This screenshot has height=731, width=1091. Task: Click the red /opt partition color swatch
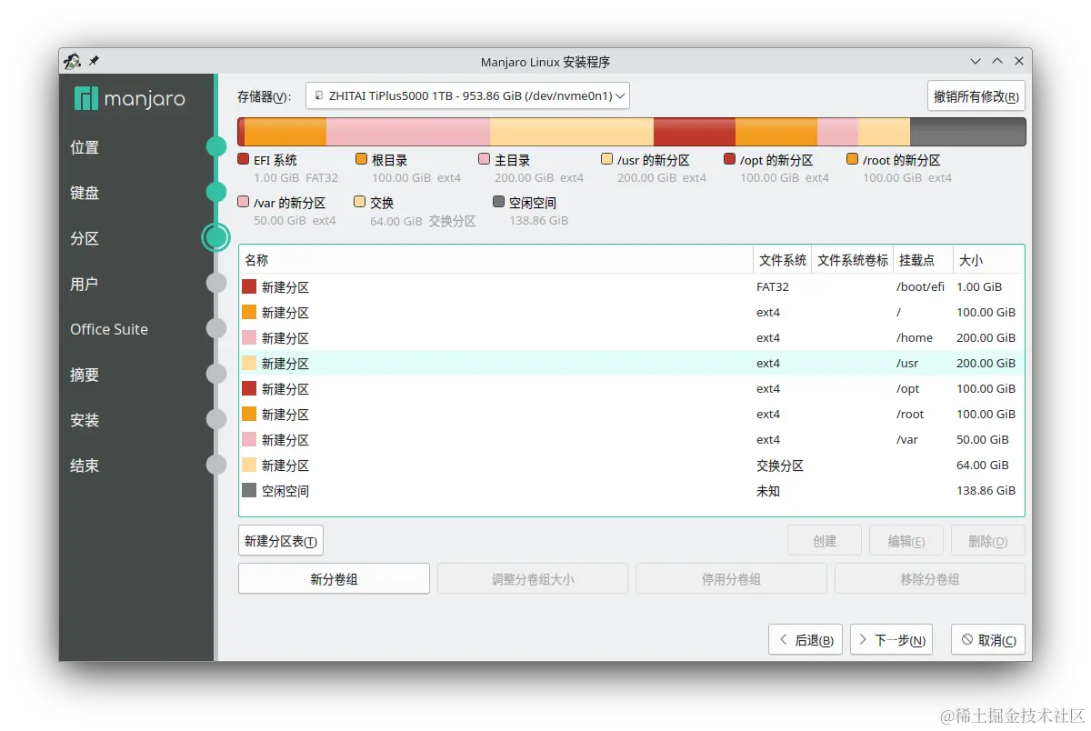point(728,159)
